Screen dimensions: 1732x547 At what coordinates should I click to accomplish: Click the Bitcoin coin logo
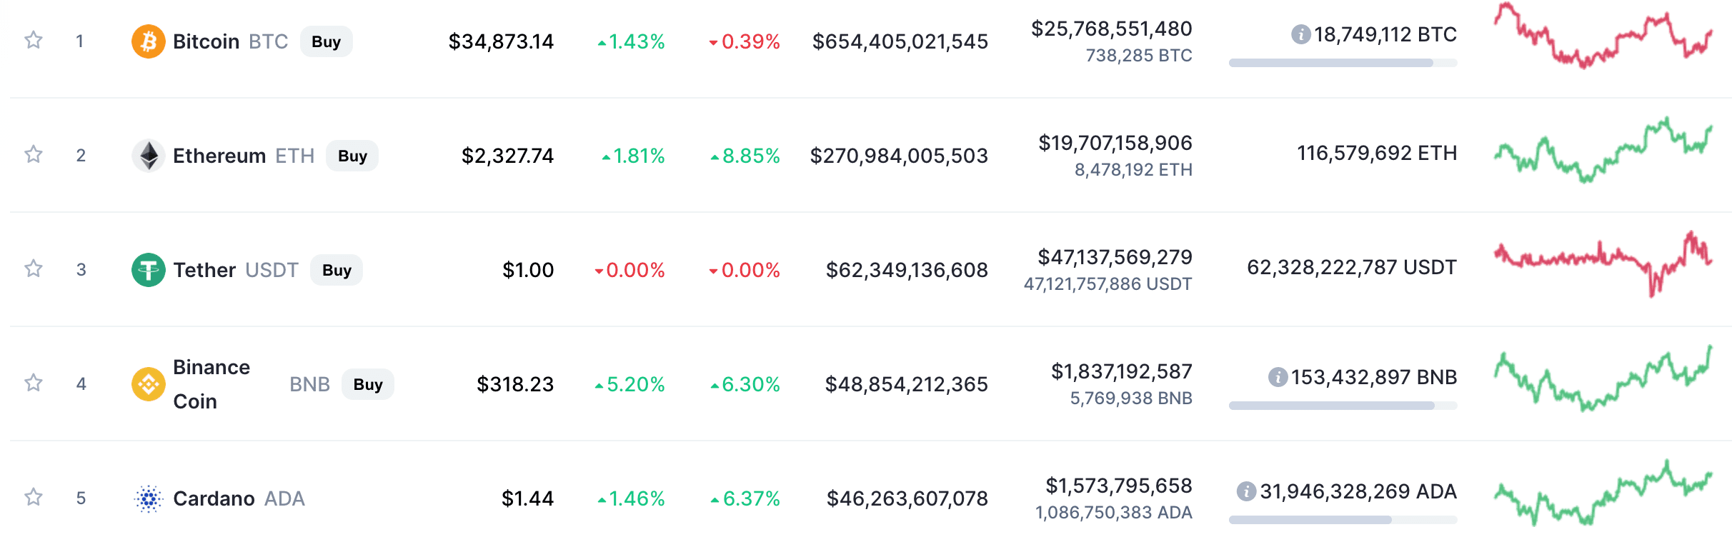point(148,41)
